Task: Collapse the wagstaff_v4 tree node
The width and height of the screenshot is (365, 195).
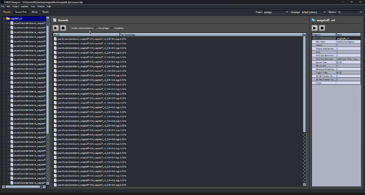Action: [x=4, y=19]
